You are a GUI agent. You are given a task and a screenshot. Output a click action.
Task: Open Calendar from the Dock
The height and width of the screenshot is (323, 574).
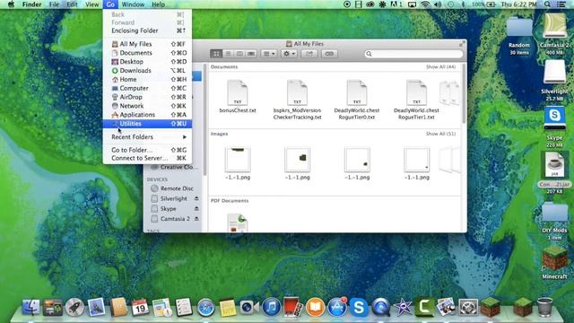click(140, 307)
